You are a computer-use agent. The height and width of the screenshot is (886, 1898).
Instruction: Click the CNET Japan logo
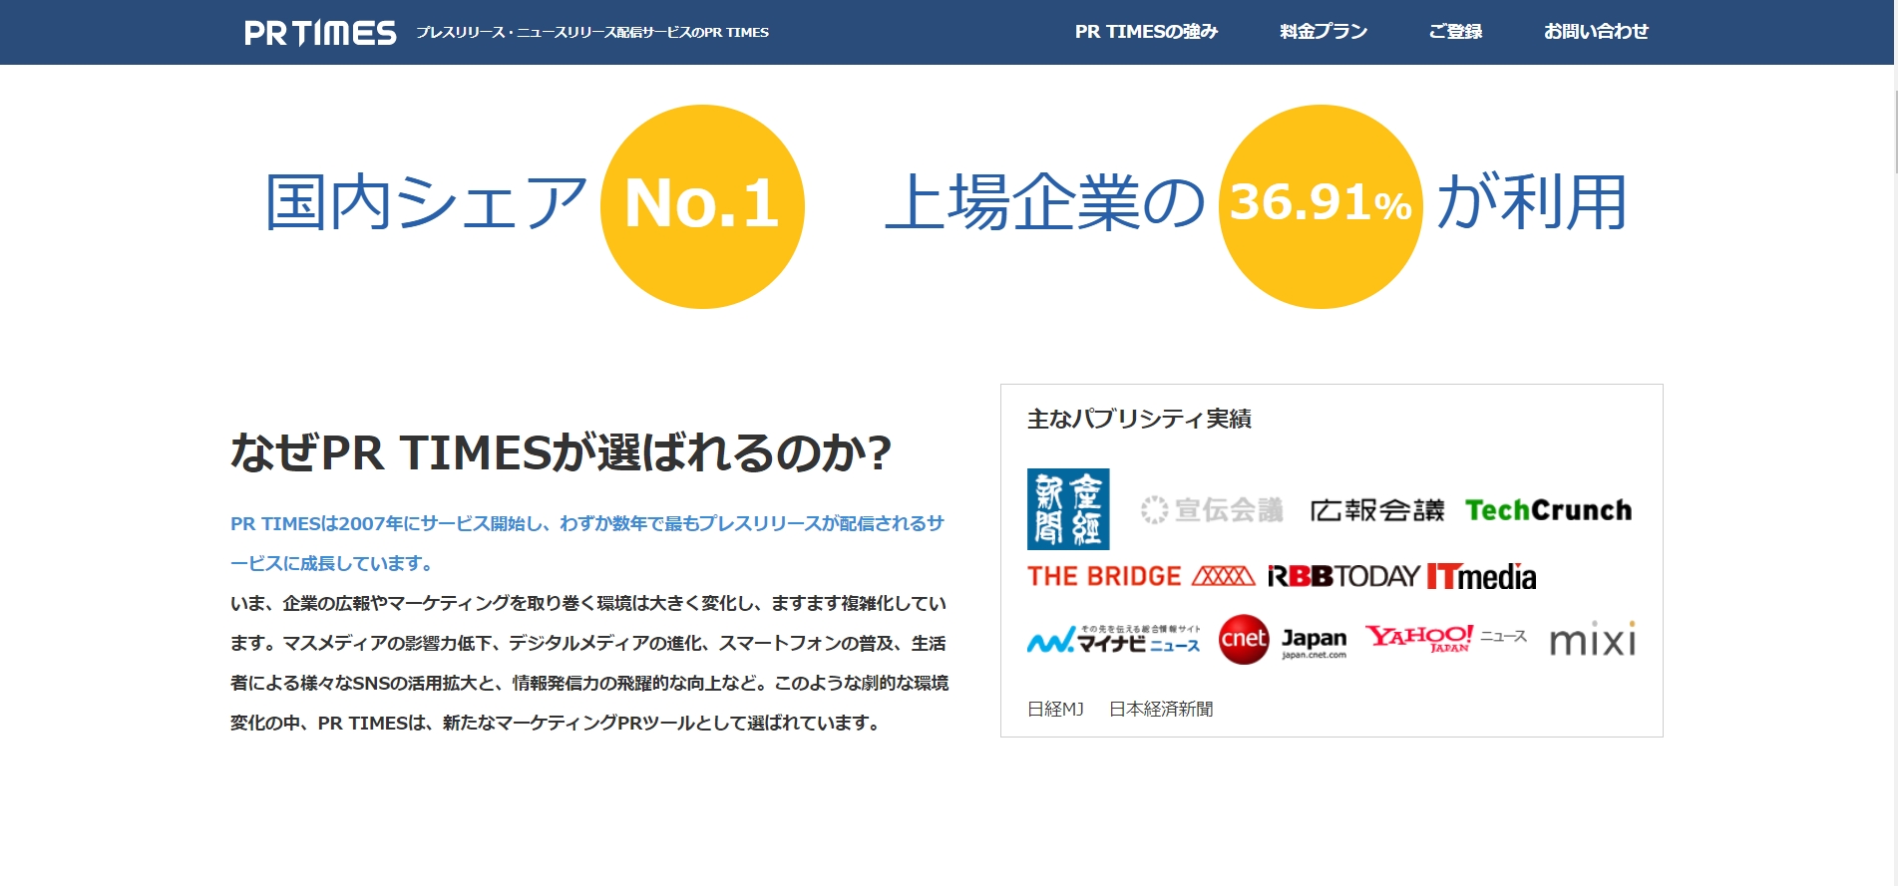(1283, 639)
